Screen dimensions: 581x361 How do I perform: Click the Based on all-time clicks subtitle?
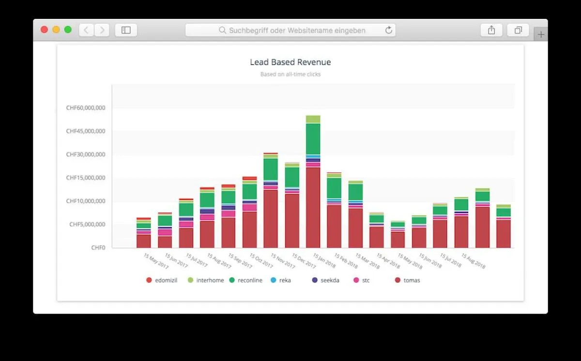click(x=290, y=74)
